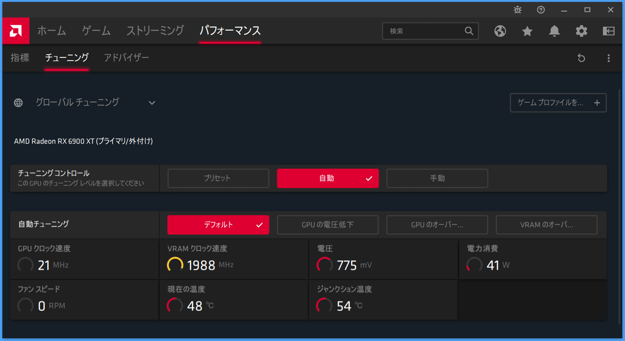This screenshot has width=625, height=341.
Task: Open the settings gear icon
Action: point(582,31)
